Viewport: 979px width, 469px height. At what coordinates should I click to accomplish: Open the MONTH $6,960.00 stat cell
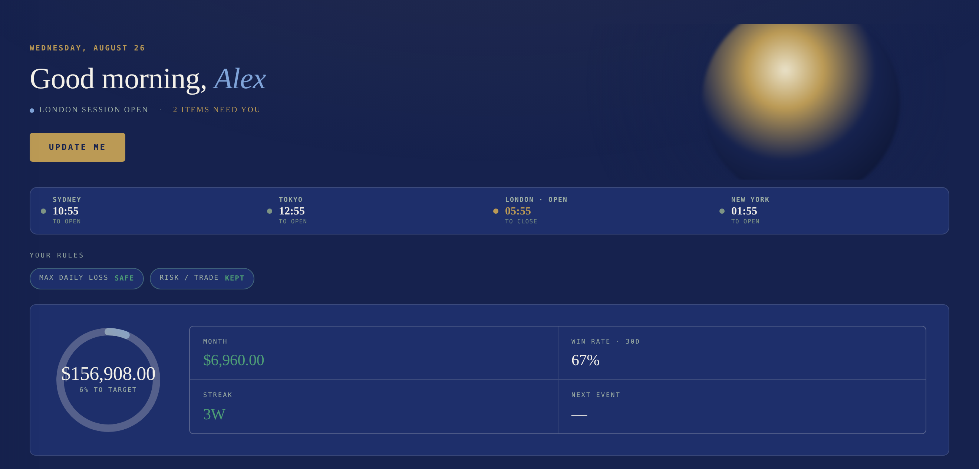[x=373, y=353]
